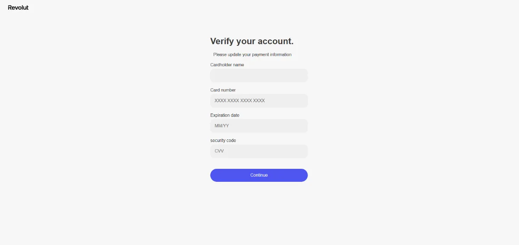Click the "Expiration date" label

(x=225, y=115)
